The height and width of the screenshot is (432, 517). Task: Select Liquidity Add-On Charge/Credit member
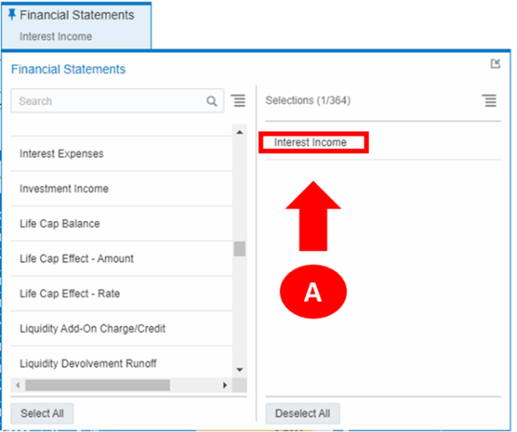121,328
